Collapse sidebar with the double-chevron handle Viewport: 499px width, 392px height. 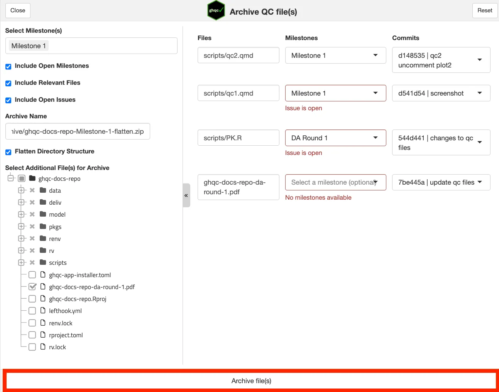click(186, 195)
